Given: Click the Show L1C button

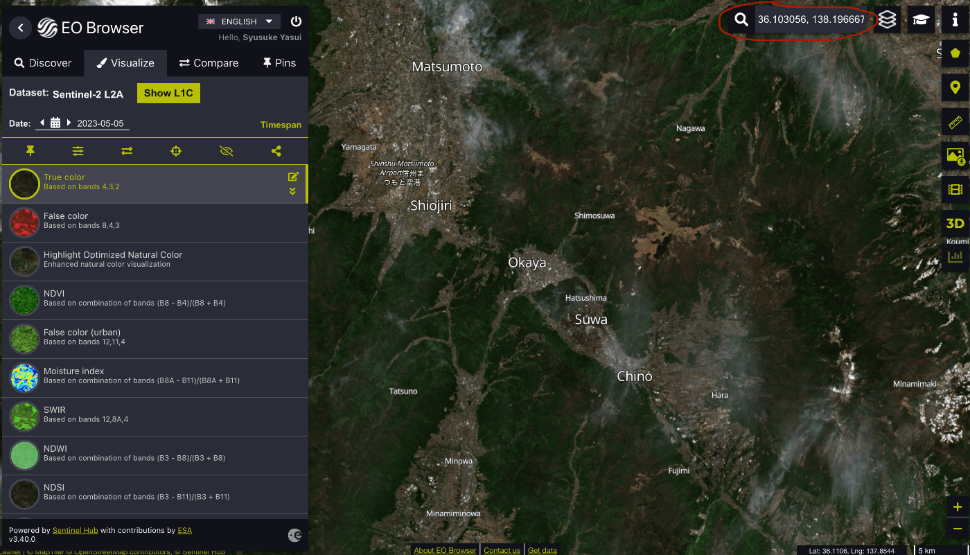Looking at the screenshot, I should [x=168, y=93].
